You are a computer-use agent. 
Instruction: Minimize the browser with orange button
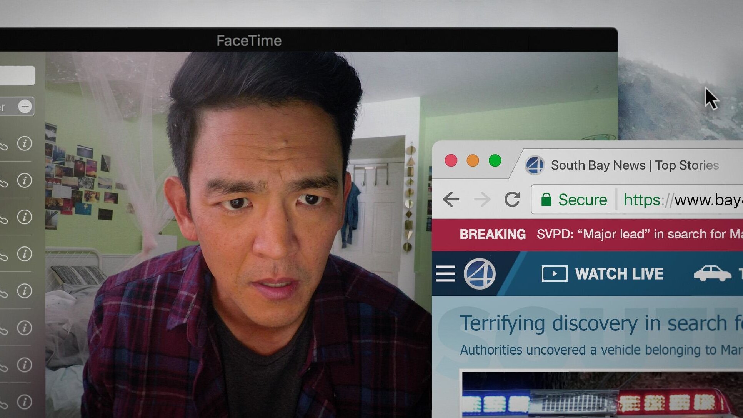click(x=473, y=160)
